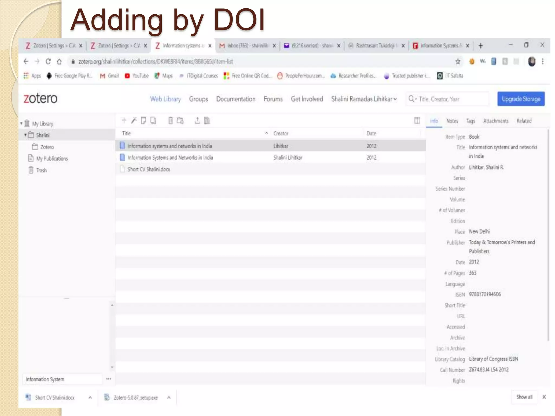Switch to the Attachments tab
555x416 pixels.
pos(496,121)
